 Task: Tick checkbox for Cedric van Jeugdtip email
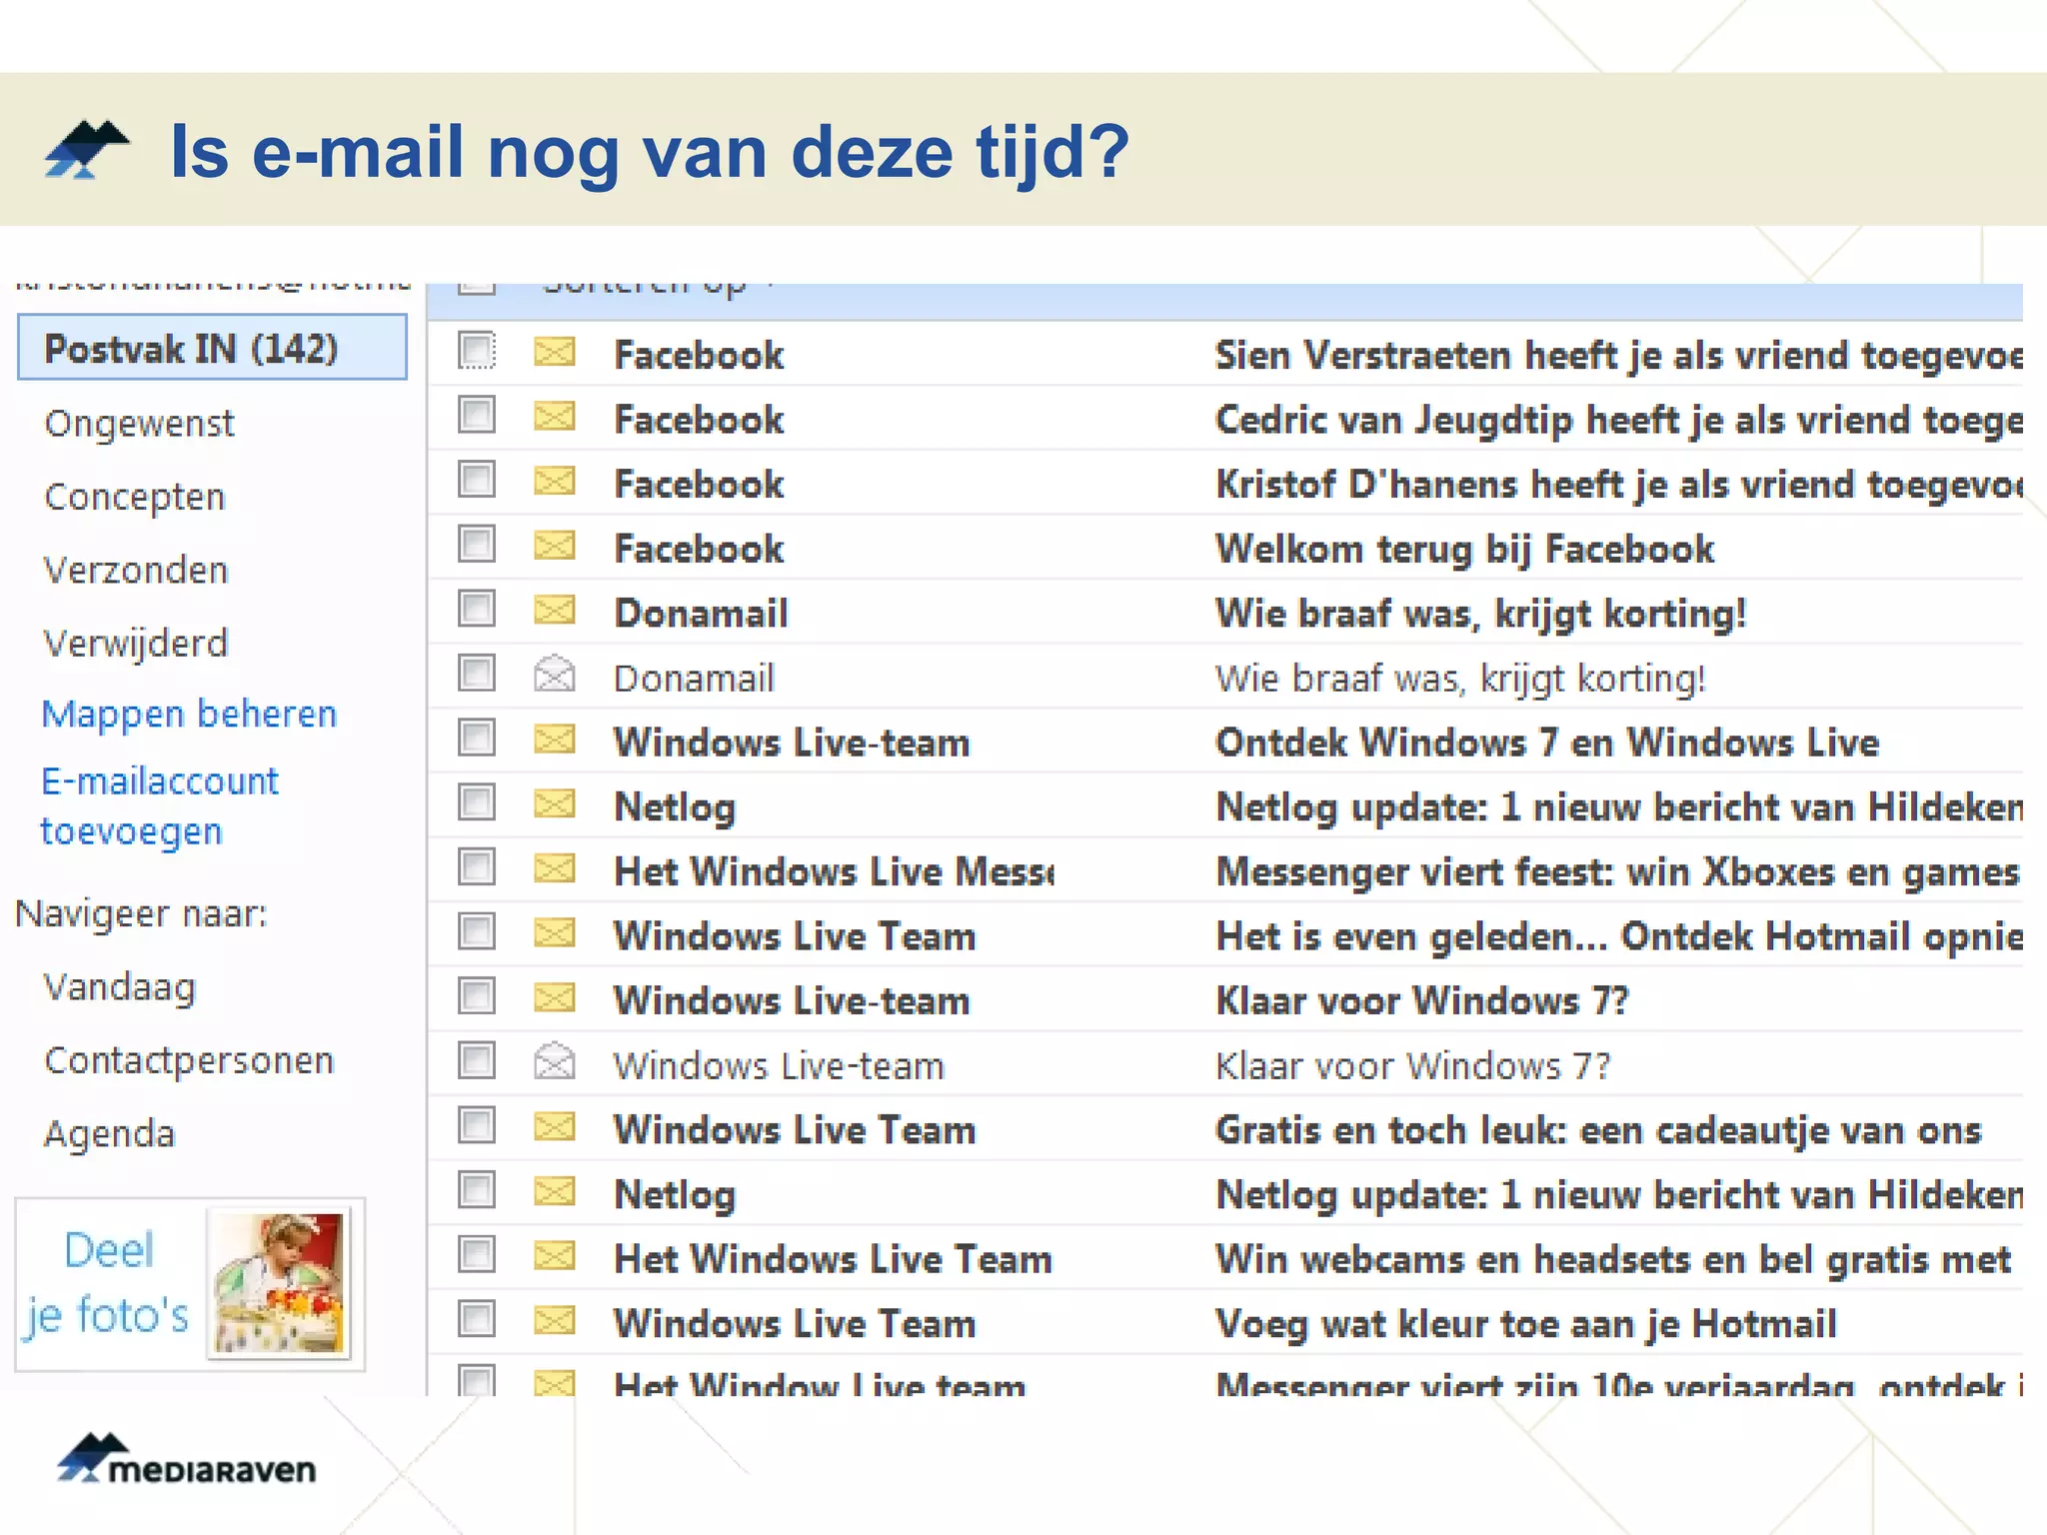coord(477,415)
